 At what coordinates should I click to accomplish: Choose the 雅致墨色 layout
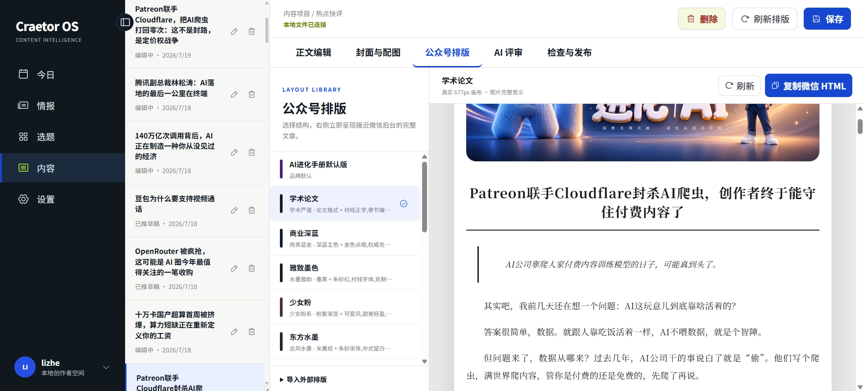(345, 273)
